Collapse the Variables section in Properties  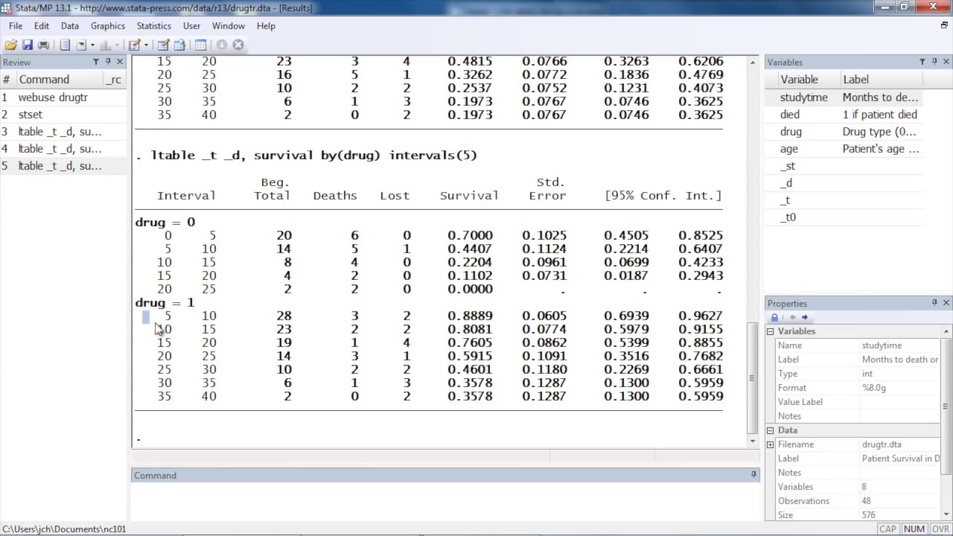coord(771,331)
